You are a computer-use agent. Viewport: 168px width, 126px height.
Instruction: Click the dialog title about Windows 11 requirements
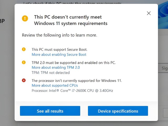(71, 20)
